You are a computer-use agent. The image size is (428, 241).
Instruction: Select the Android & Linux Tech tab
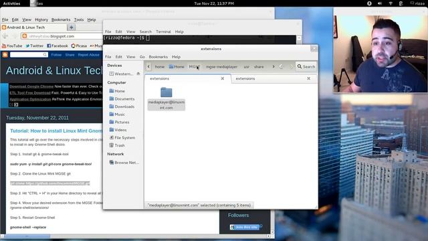(33, 27)
